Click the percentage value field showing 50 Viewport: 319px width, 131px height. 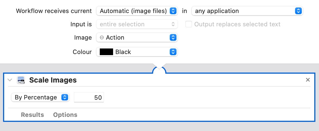[89, 97]
